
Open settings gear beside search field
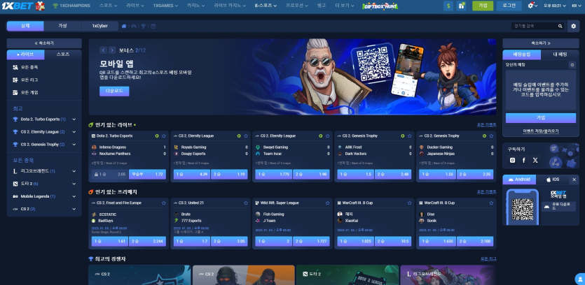point(574,26)
